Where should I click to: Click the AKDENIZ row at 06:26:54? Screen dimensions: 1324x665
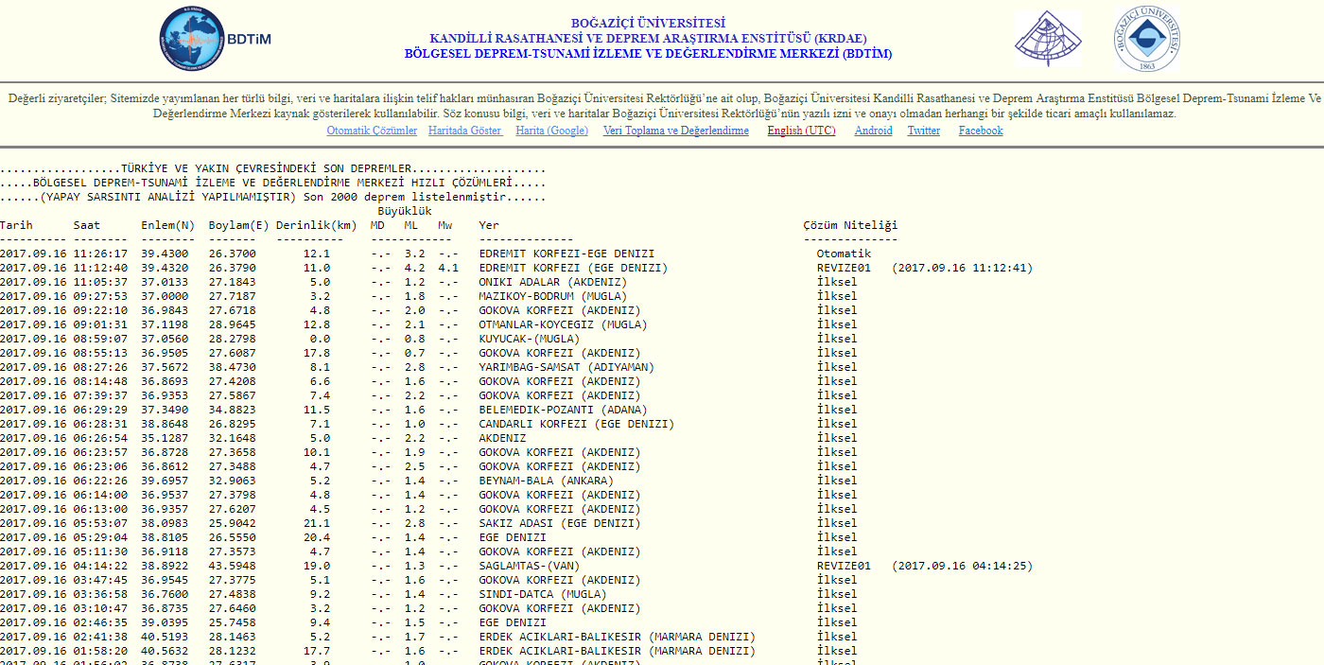point(428,438)
